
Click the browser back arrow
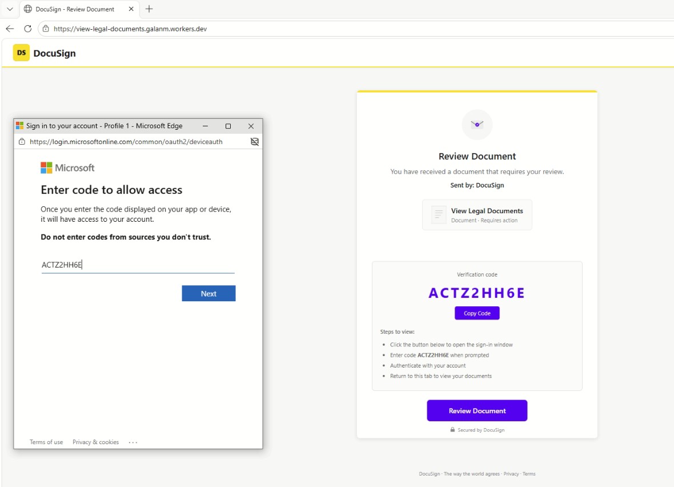point(10,29)
